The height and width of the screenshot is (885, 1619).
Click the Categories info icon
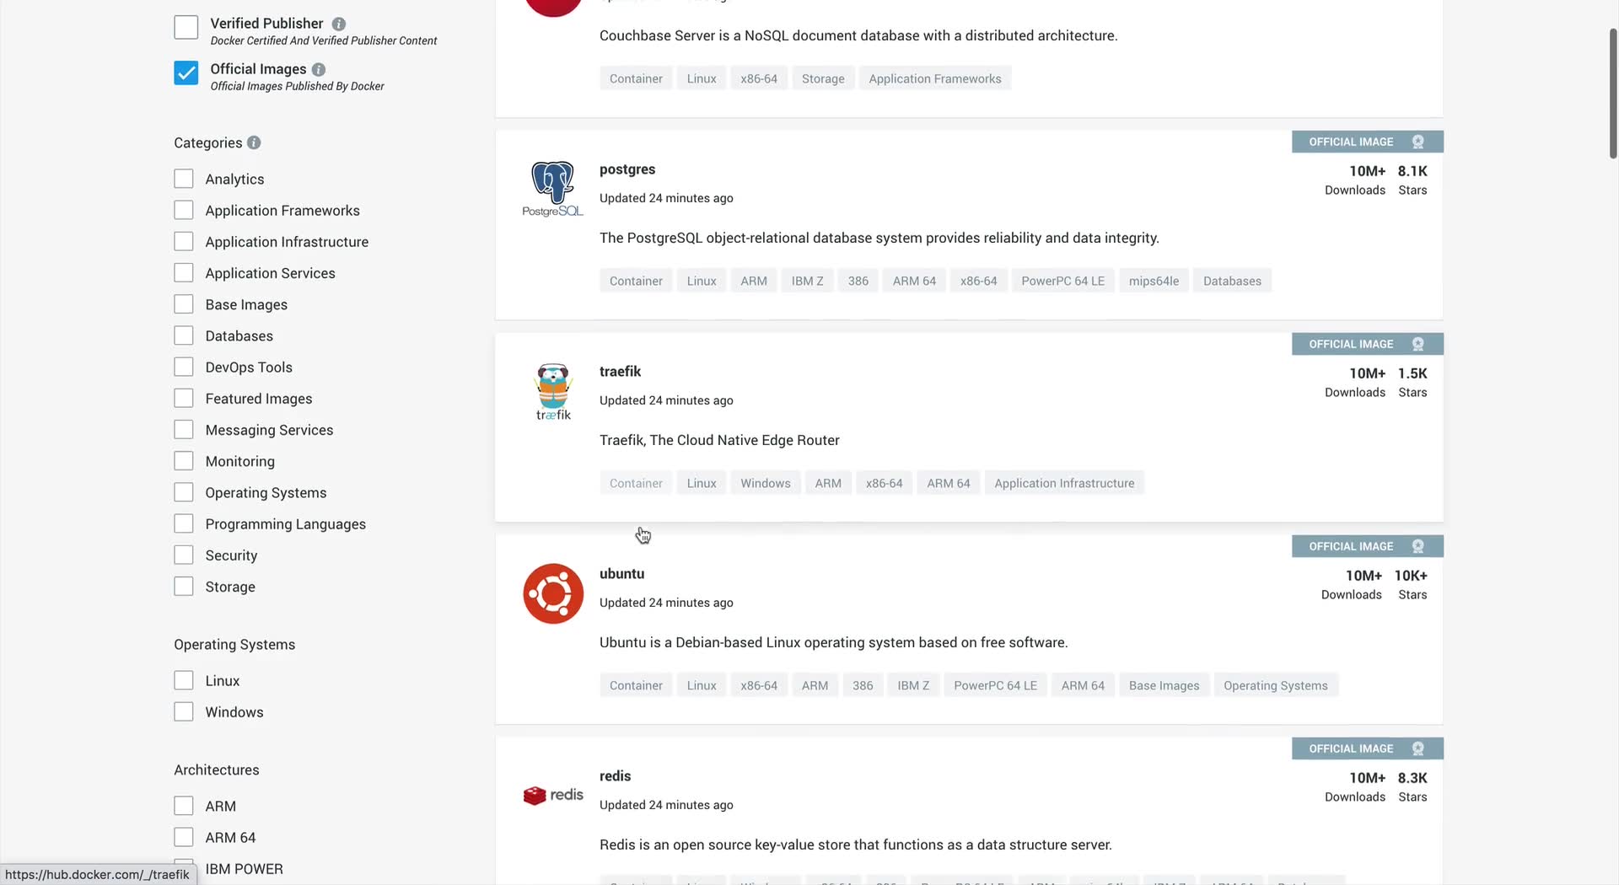(x=254, y=142)
